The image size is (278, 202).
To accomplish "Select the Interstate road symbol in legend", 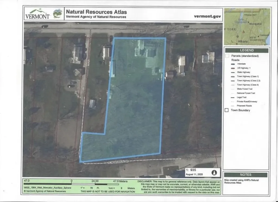I will [x=233, y=64].
